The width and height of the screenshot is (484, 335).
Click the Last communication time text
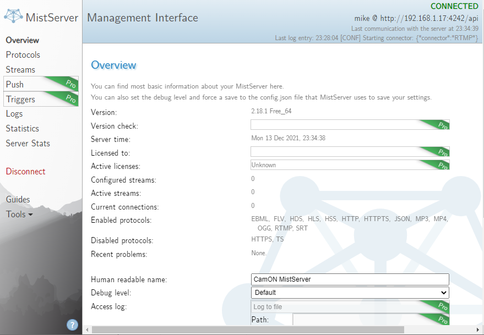(x=415, y=29)
